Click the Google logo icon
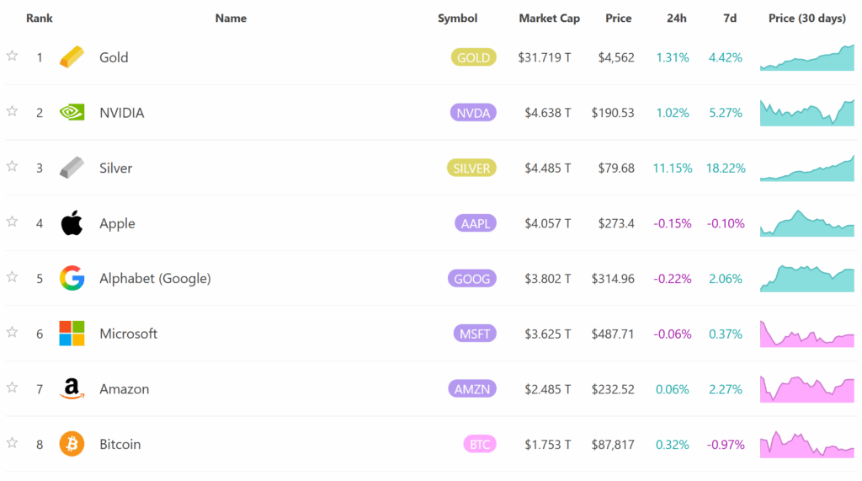862x481 pixels. click(x=72, y=278)
